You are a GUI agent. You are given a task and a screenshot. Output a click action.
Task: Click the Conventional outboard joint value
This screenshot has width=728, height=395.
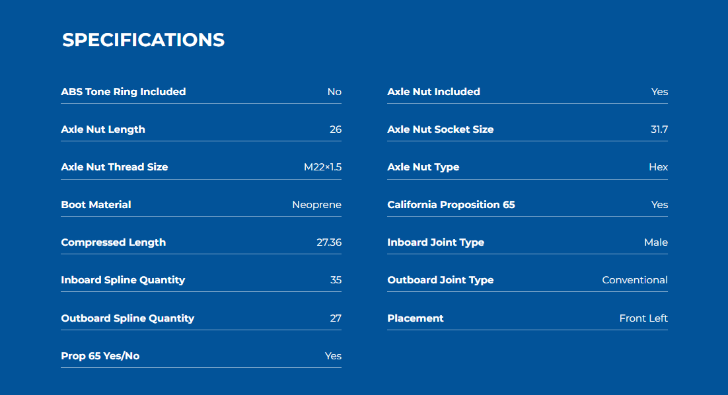point(635,280)
